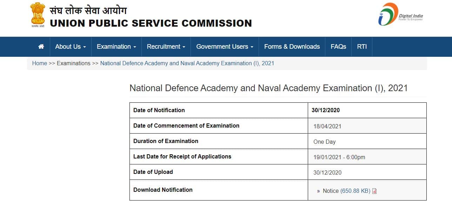Download the Notice (650.88 KB) file

pyautogui.click(x=346, y=191)
